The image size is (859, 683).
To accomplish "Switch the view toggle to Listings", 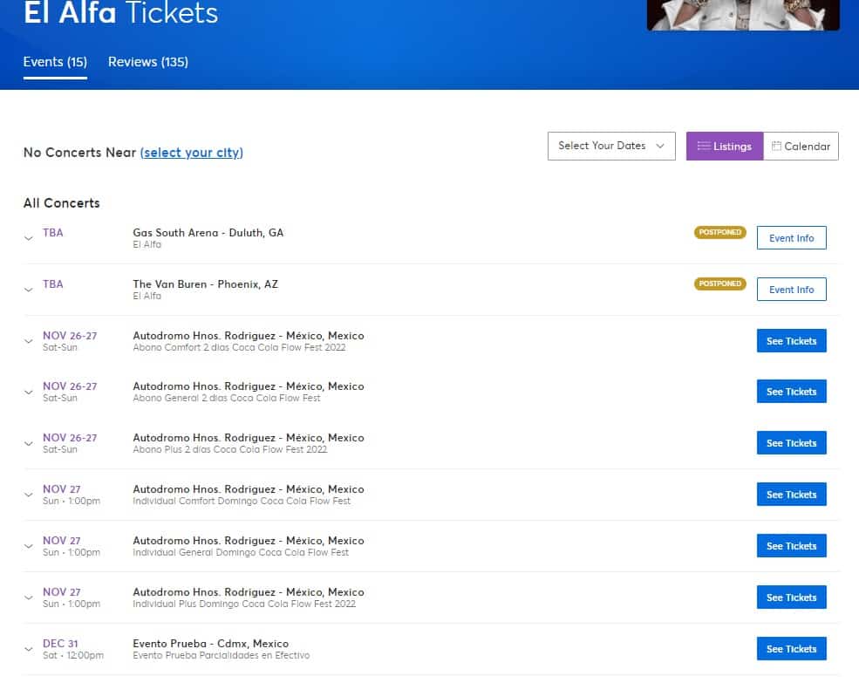I will click(726, 146).
